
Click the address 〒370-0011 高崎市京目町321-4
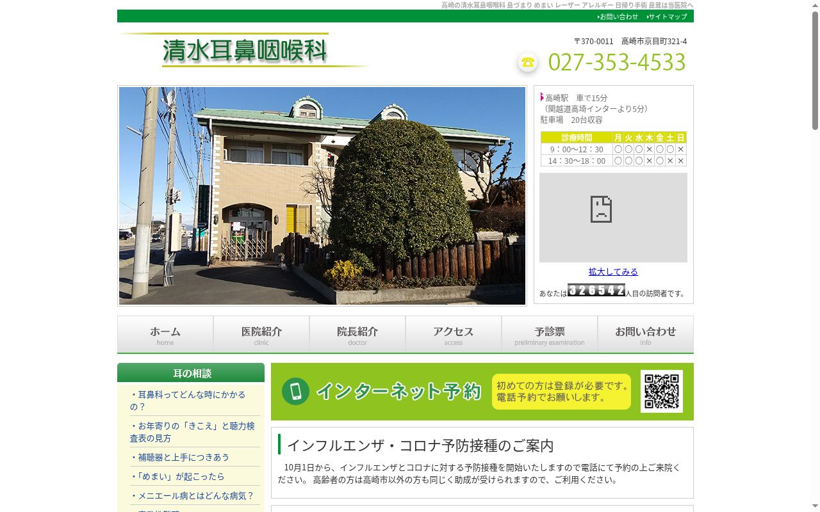click(x=630, y=41)
